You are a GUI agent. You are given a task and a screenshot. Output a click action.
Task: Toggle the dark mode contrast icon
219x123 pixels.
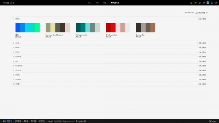click(196, 3)
